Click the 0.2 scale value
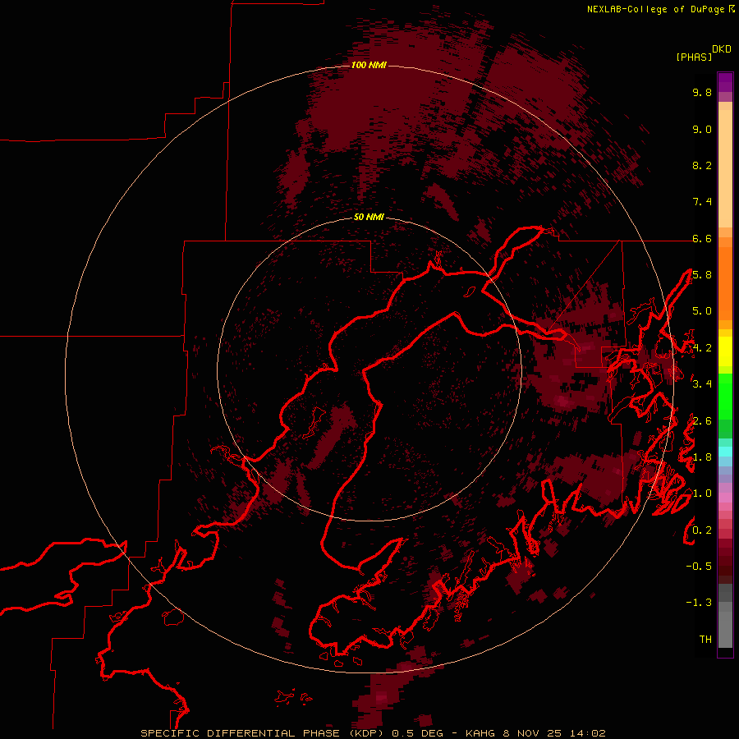This screenshot has width=739, height=739. pos(702,530)
